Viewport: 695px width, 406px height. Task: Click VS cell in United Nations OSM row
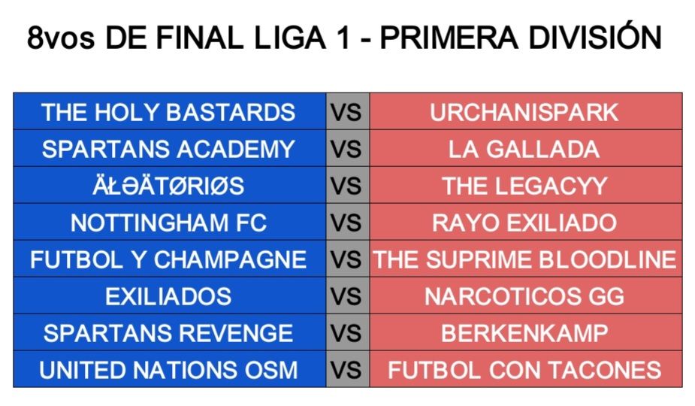pos(347,369)
